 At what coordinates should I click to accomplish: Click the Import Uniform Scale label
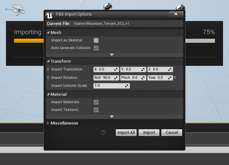(x=69, y=86)
